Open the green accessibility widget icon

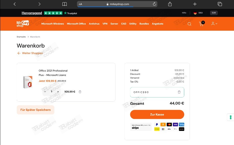(230, 117)
